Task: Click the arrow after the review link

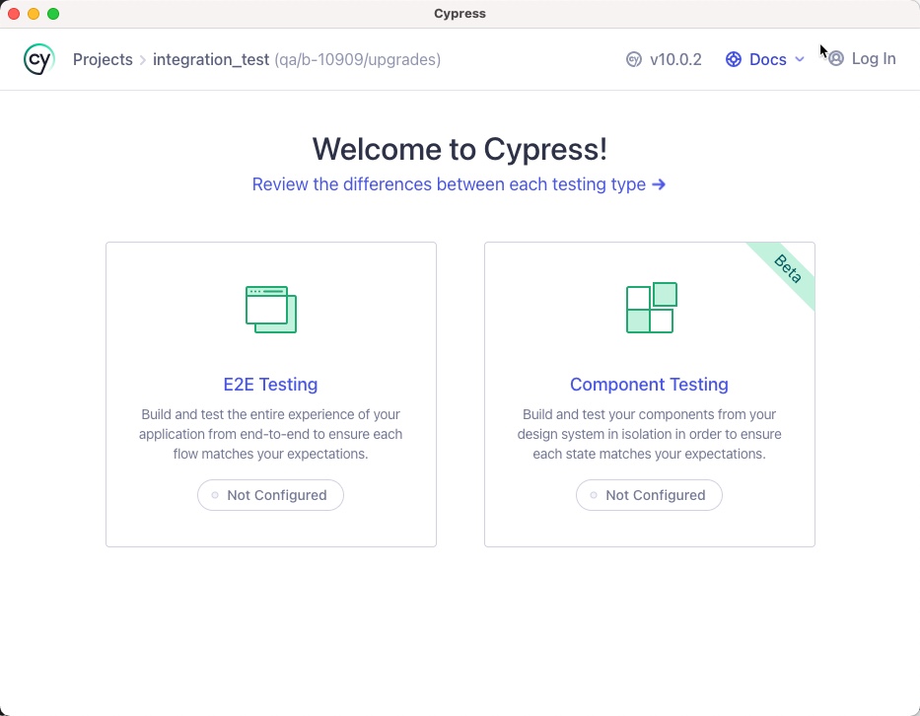Action: 659,184
